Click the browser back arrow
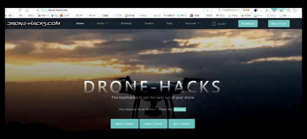Screen dimensions: 307x139 click(7, 10)
